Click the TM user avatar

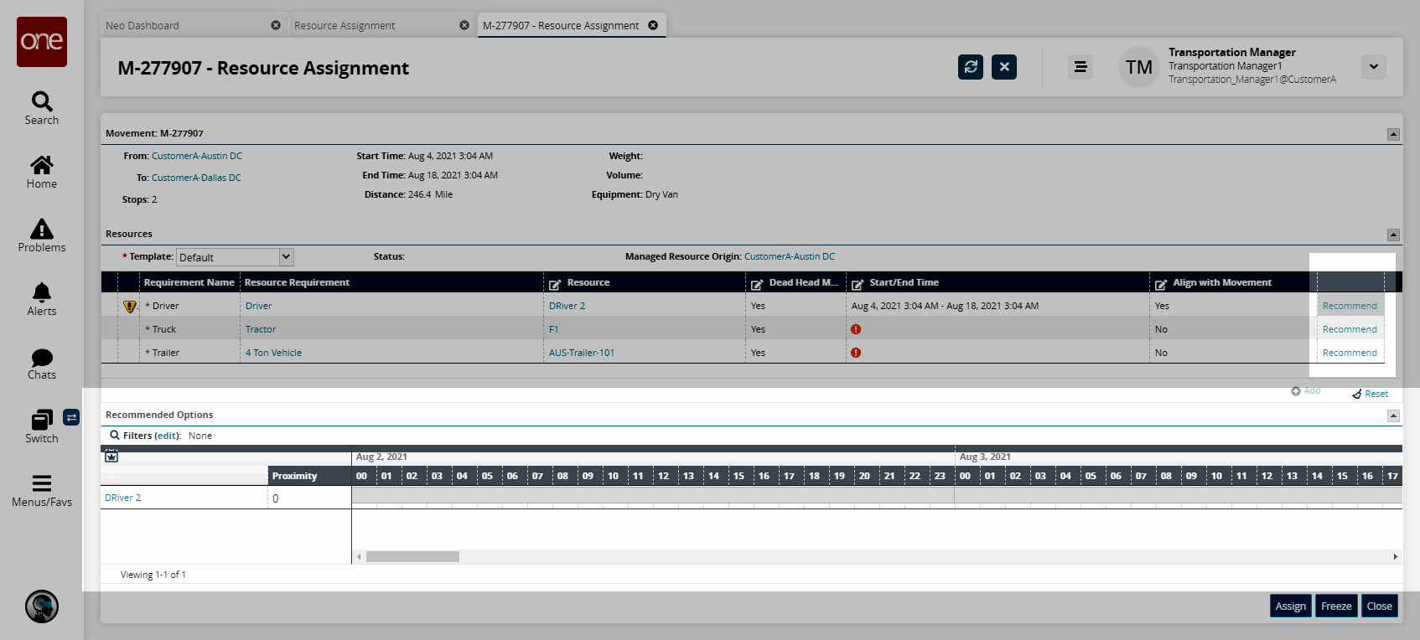pyautogui.click(x=1138, y=67)
